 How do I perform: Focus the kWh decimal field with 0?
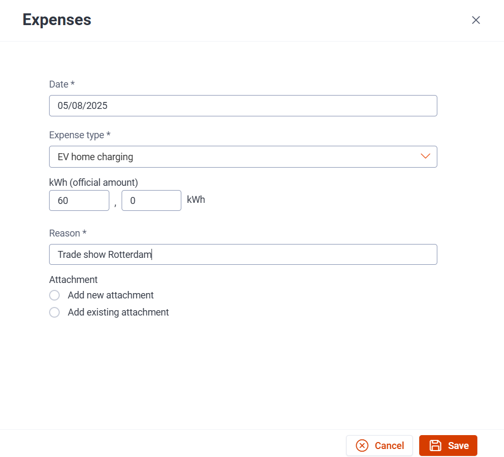click(151, 201)
